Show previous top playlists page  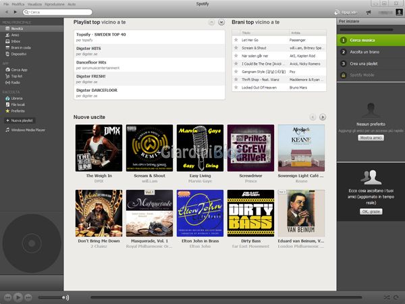coord(211,22)
